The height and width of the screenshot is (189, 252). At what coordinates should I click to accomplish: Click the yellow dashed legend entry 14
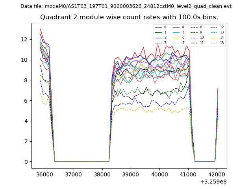(x=214, y=37)
